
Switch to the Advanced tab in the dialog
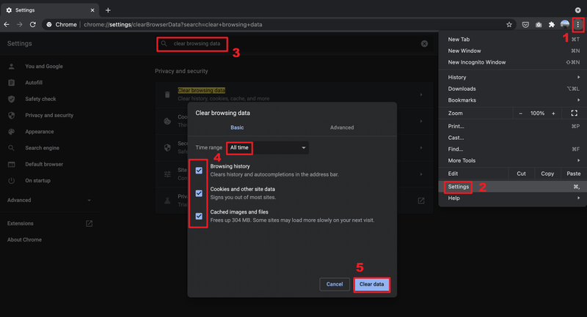(342, 127)
